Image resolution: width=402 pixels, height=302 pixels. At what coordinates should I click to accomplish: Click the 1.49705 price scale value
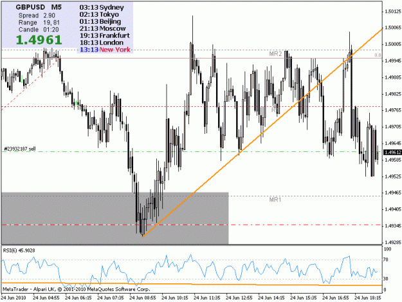393,127
